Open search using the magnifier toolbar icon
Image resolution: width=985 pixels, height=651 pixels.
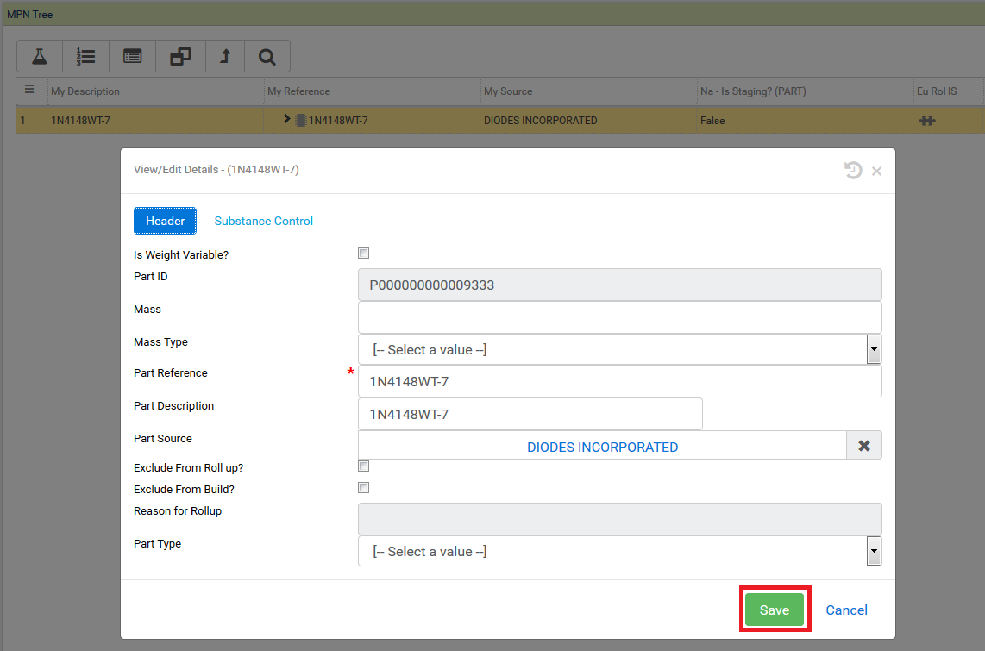[267, 55]
